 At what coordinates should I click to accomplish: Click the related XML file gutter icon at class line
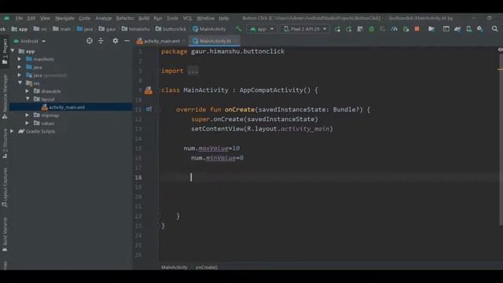coord(149,90)
